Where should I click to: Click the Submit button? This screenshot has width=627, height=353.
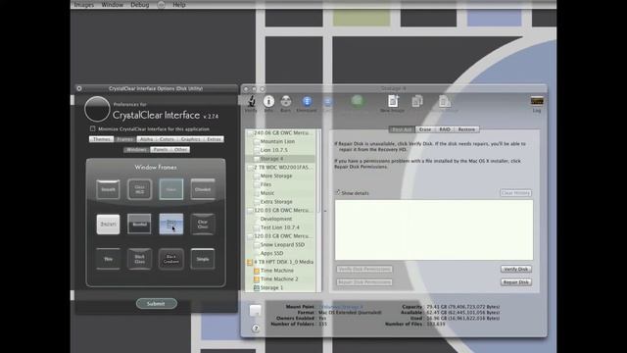point(157,304)
